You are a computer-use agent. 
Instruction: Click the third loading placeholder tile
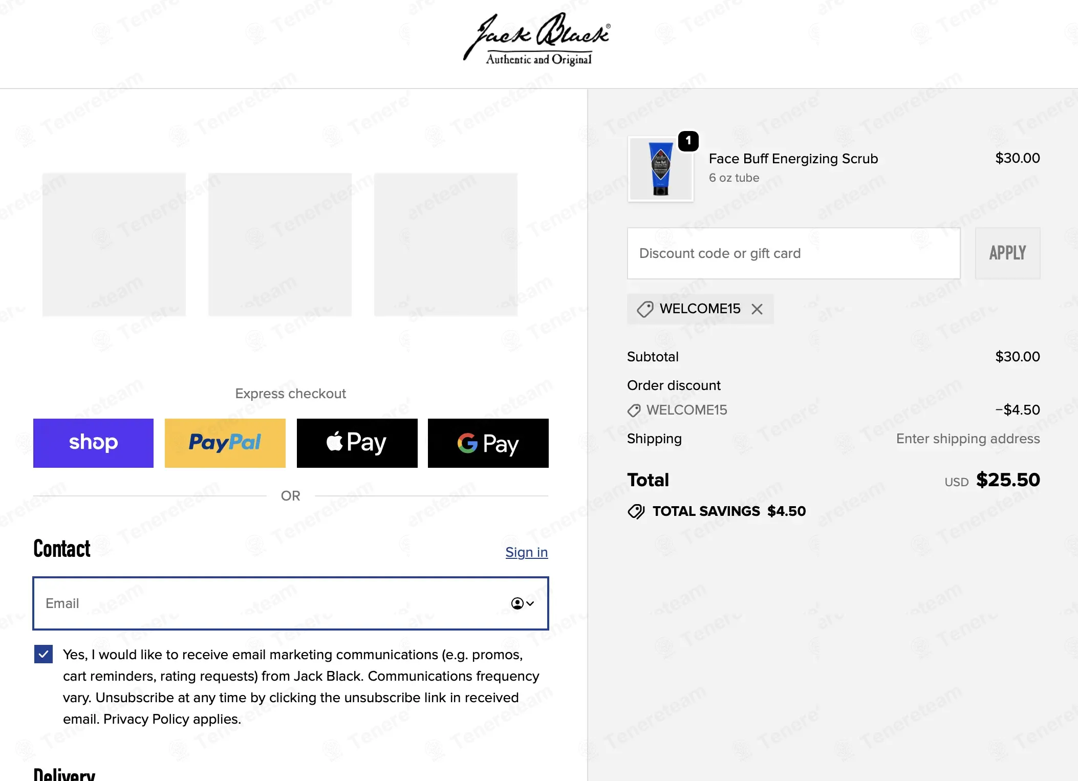446,245
